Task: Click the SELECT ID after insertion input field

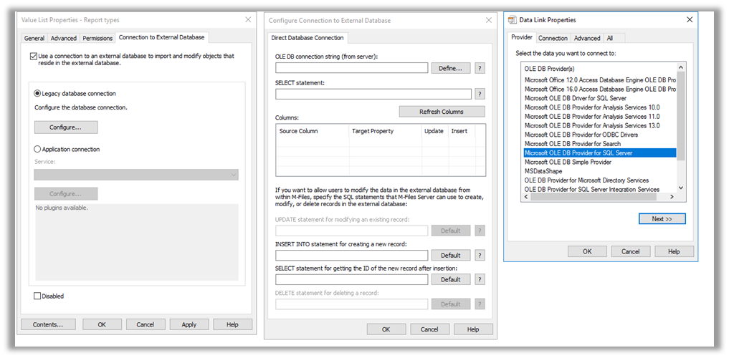Action: coord(351,279)
